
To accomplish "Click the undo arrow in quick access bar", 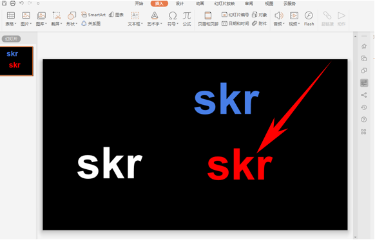I will (21, 3).
